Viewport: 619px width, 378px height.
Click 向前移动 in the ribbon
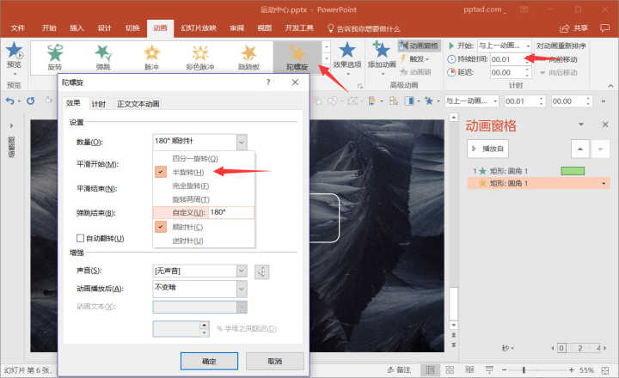click(x=561, y=59)
